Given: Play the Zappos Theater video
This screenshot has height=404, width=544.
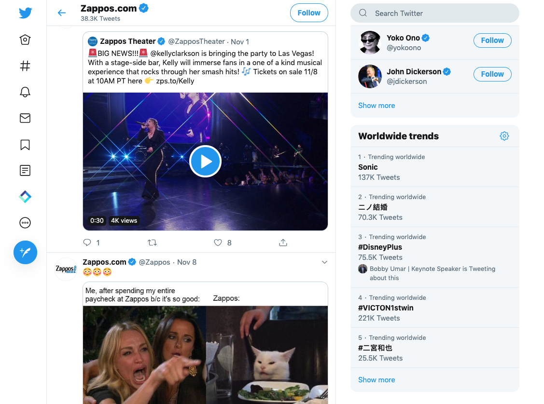Looking at the screenshot, I should 205,161.
